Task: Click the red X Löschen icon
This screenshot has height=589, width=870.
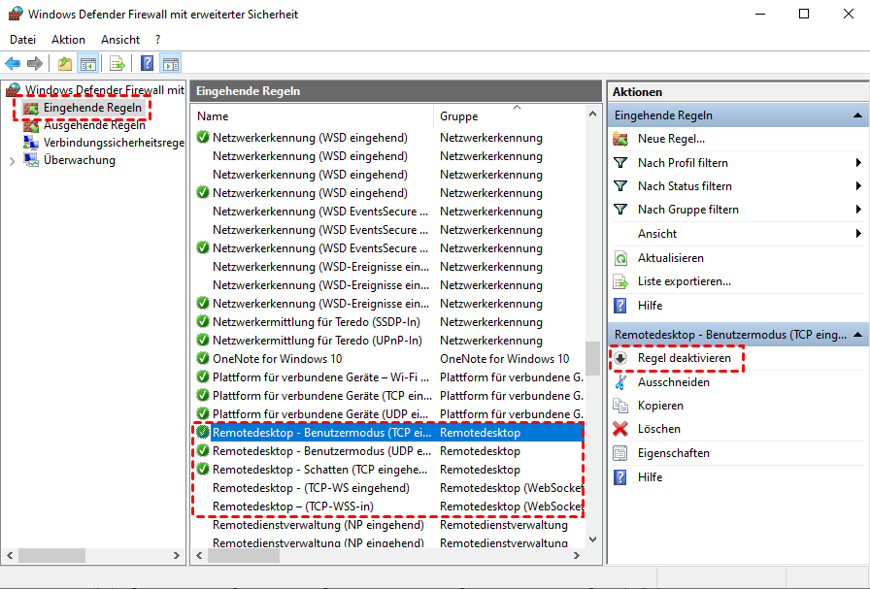Action: [x=620, y=429]
